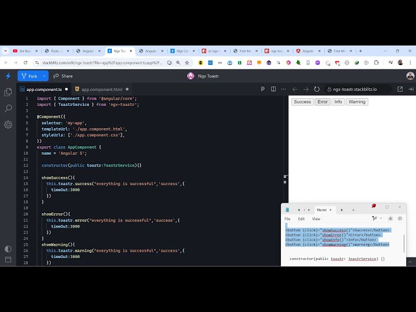Open the Search panel in sidebar

[8, 108]
